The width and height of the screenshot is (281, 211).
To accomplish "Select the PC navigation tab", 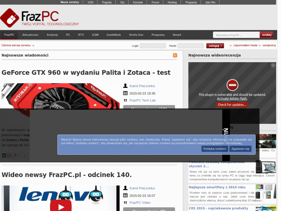I will 68,35.
